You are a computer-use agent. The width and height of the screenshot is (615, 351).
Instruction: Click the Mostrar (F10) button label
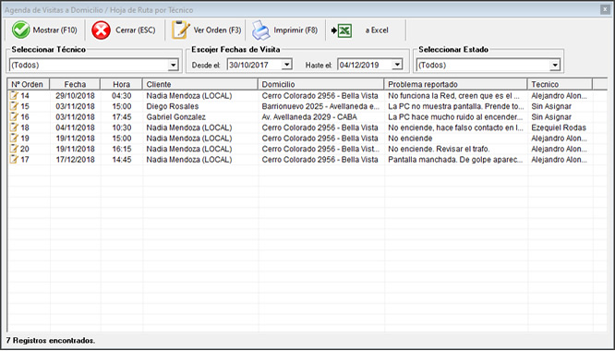(x=54, y=30)
